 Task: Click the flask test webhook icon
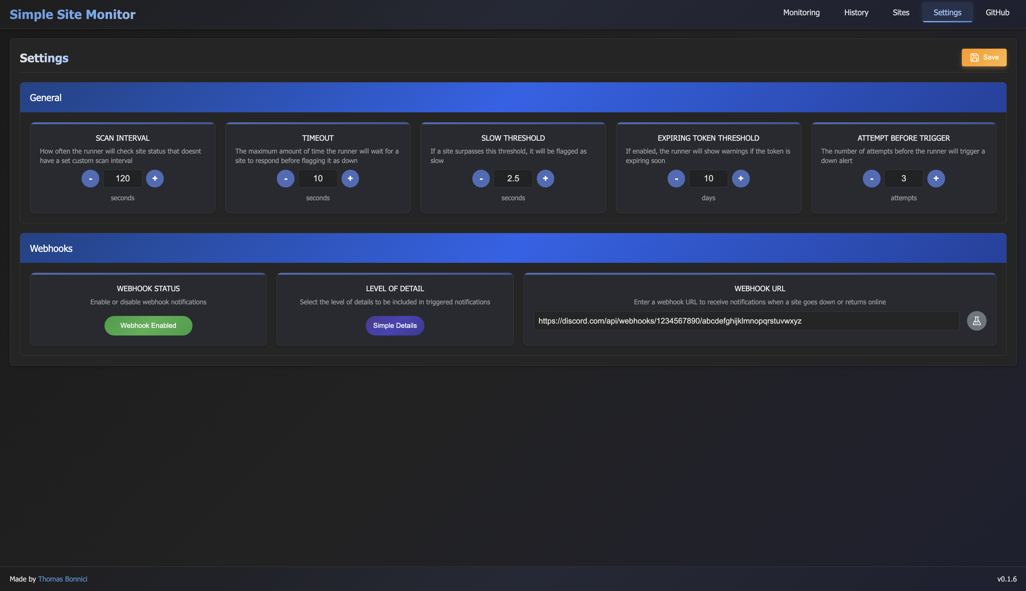tap(977, 321)
